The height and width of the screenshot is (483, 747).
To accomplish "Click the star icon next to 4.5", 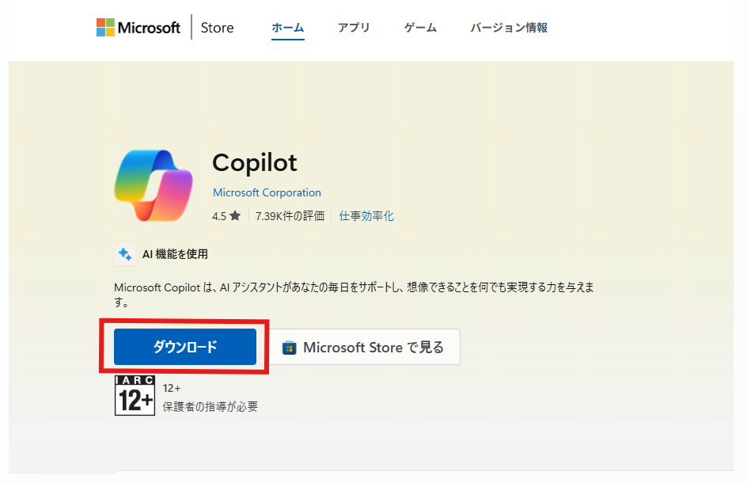I will pyautogui.click(x=235, y=215).
